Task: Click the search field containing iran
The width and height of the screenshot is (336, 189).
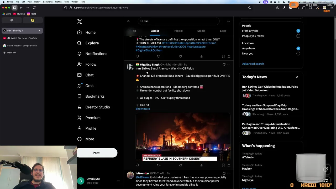Action: tap(178, 21)
